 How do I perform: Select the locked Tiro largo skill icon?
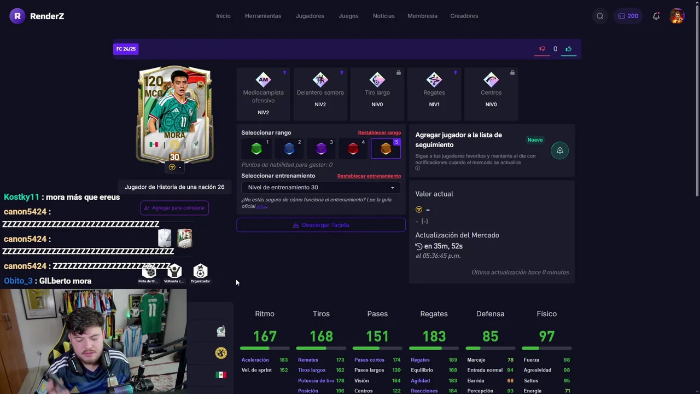377,79
